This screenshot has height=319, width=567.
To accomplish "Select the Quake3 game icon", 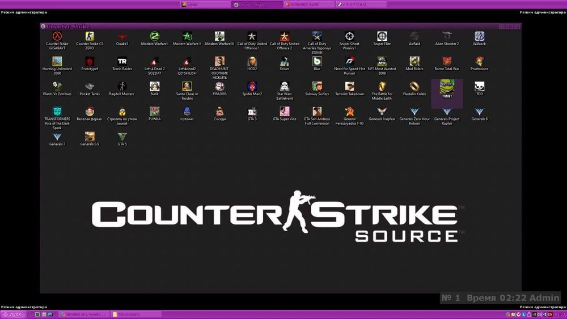I will pos(122,36).
